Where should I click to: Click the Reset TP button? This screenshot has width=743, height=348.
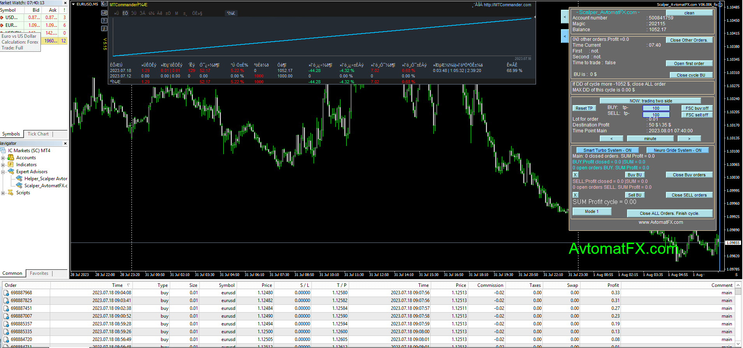click(x=584, y=108)
